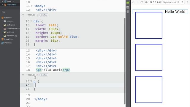This screenshot has width=190, height=107.
Task: Go back in the Chrome browser
Action: (133, 2)
